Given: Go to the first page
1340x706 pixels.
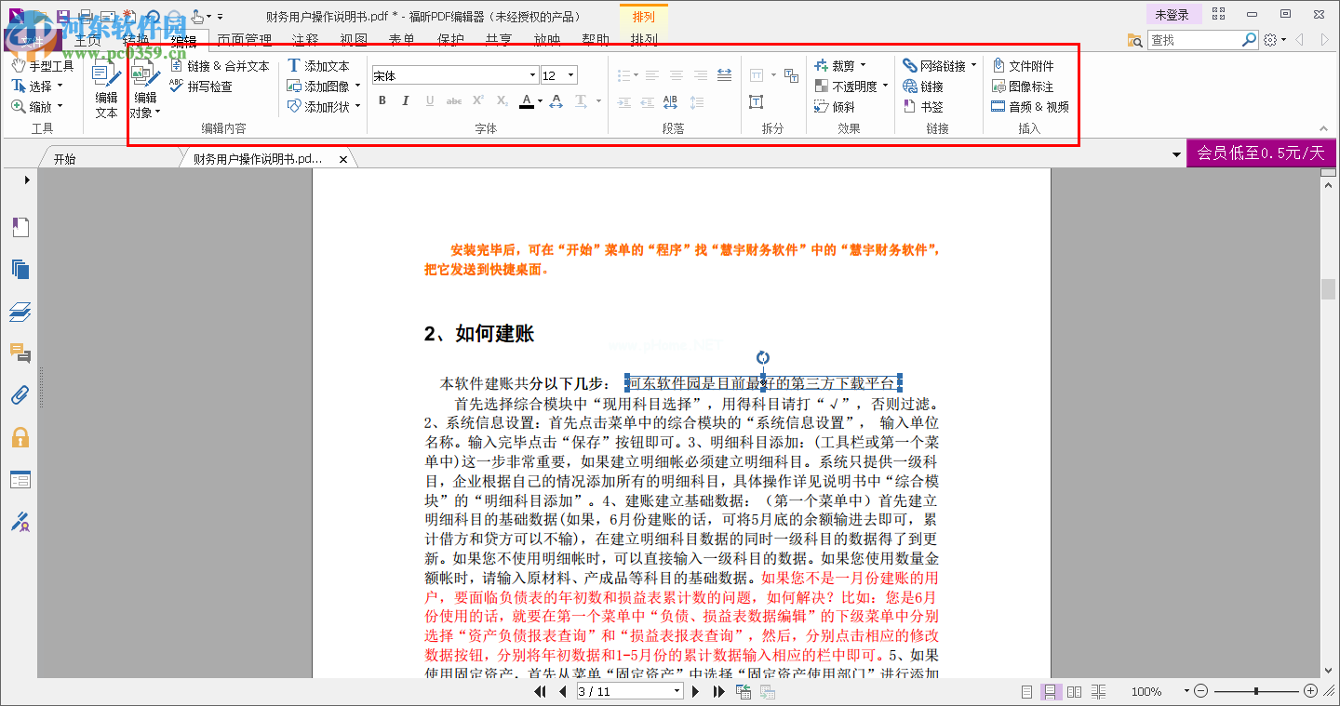Looking at the screenshot, I should 541,691.
